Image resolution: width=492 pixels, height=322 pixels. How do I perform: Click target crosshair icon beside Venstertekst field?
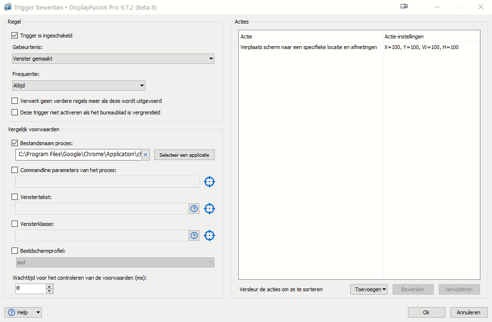[x=209, y=209]
